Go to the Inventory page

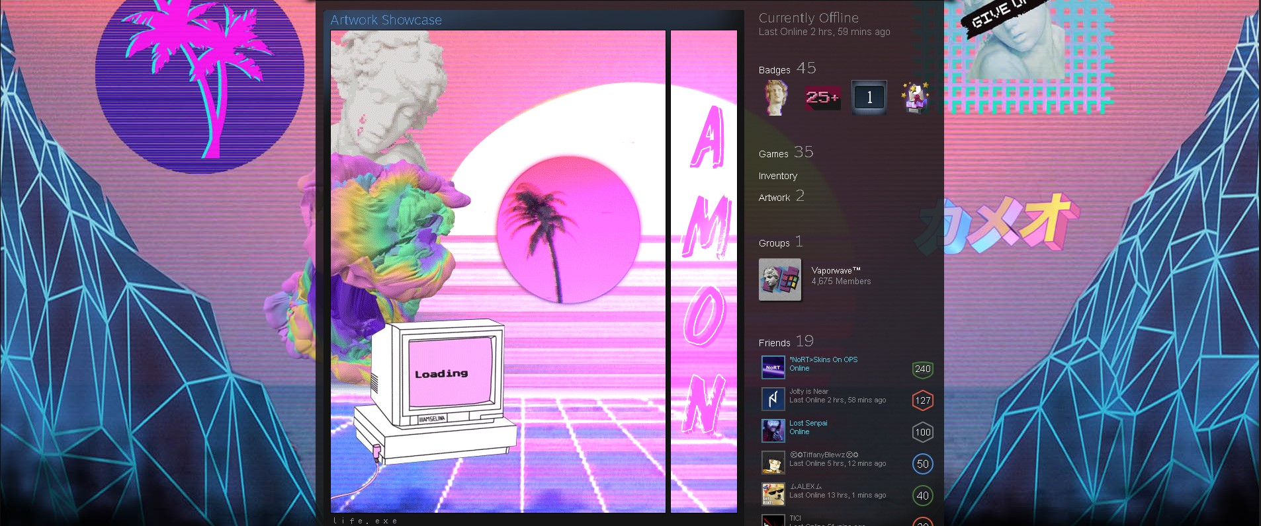click(x=778, y=176)
